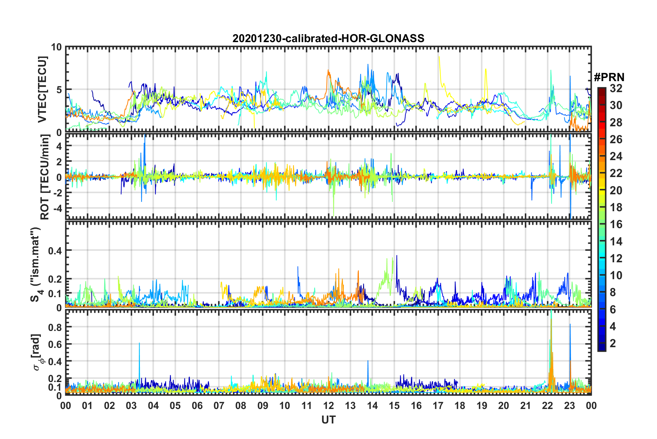
Task: Click the dark red colorbar top near 32
Action: [601, 90]
